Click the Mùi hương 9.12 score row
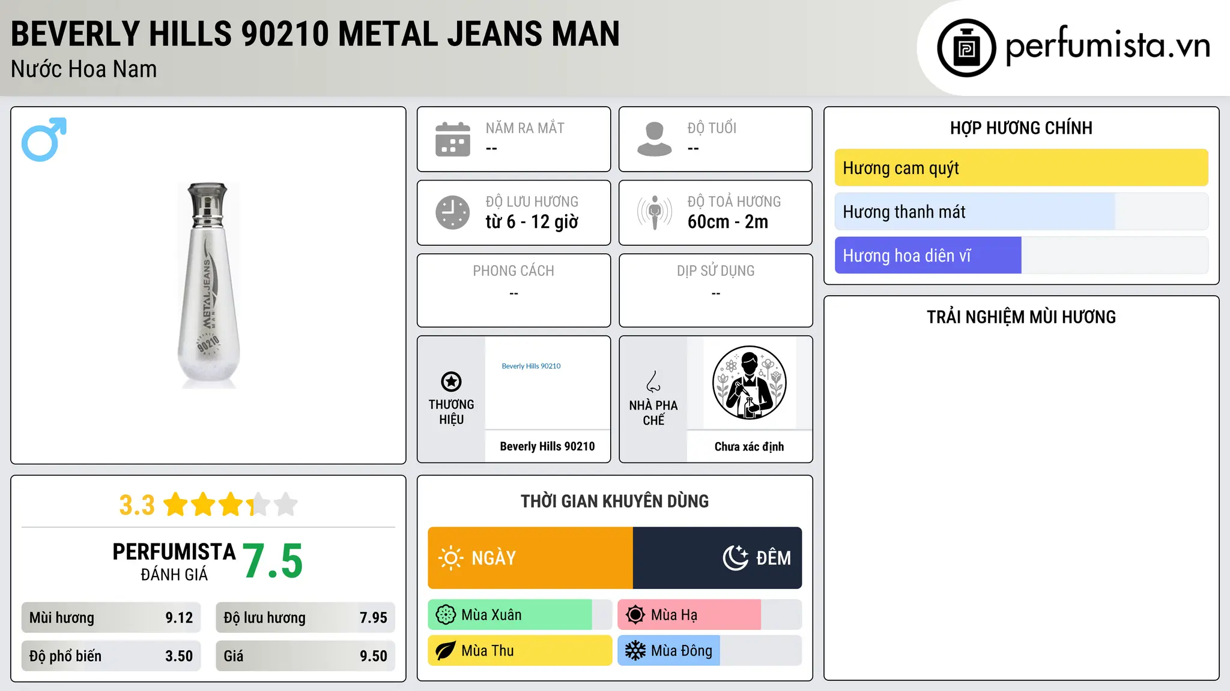1230x691 pixels. pos(111,618)
